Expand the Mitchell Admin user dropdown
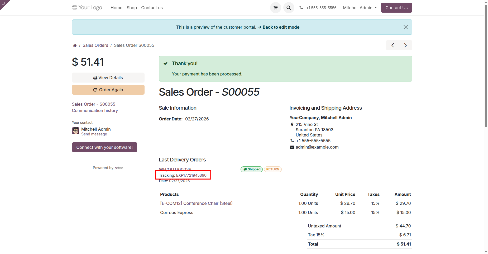 (360, 8)
